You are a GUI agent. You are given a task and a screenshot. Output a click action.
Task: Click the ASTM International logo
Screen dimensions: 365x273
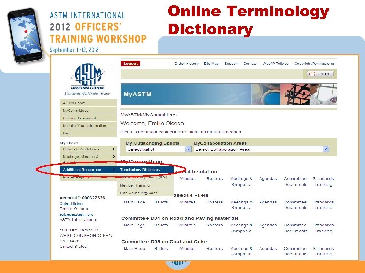(88, 78)
